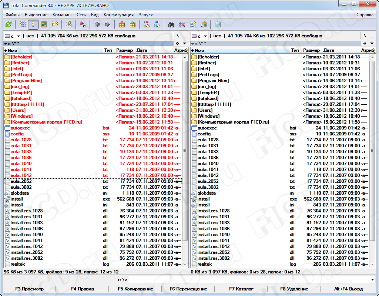Click the left panel scroll-down arrow
Viewport: 379px width, 296px height.
click(x=185, y=264)
